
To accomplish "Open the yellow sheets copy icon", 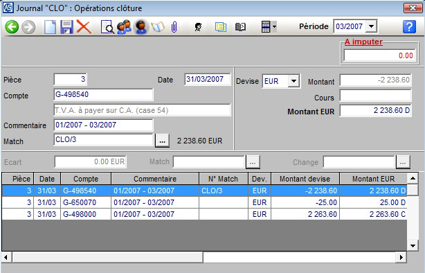I will coord(221,27).
